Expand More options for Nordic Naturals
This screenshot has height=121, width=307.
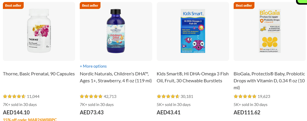pyautogui.click(x=93, y=66)
